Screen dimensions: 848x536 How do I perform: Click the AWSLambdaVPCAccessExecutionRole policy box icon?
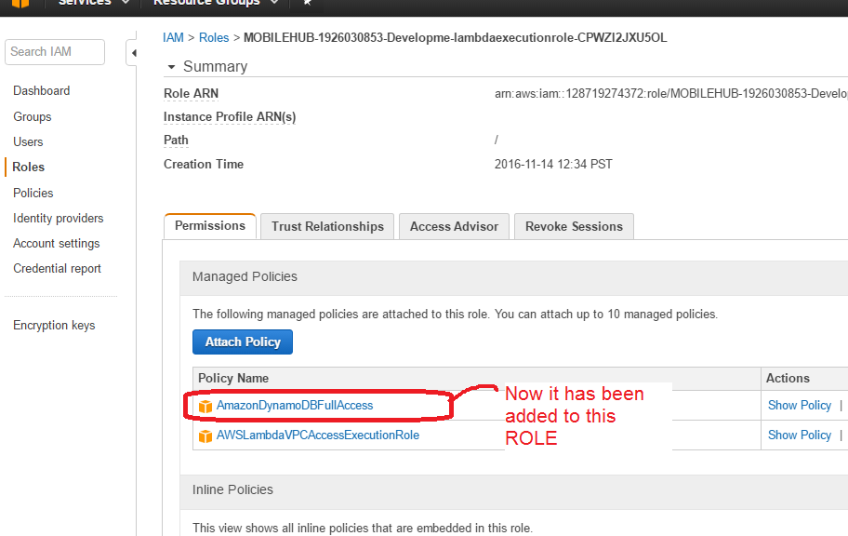[x=205, y=435]
